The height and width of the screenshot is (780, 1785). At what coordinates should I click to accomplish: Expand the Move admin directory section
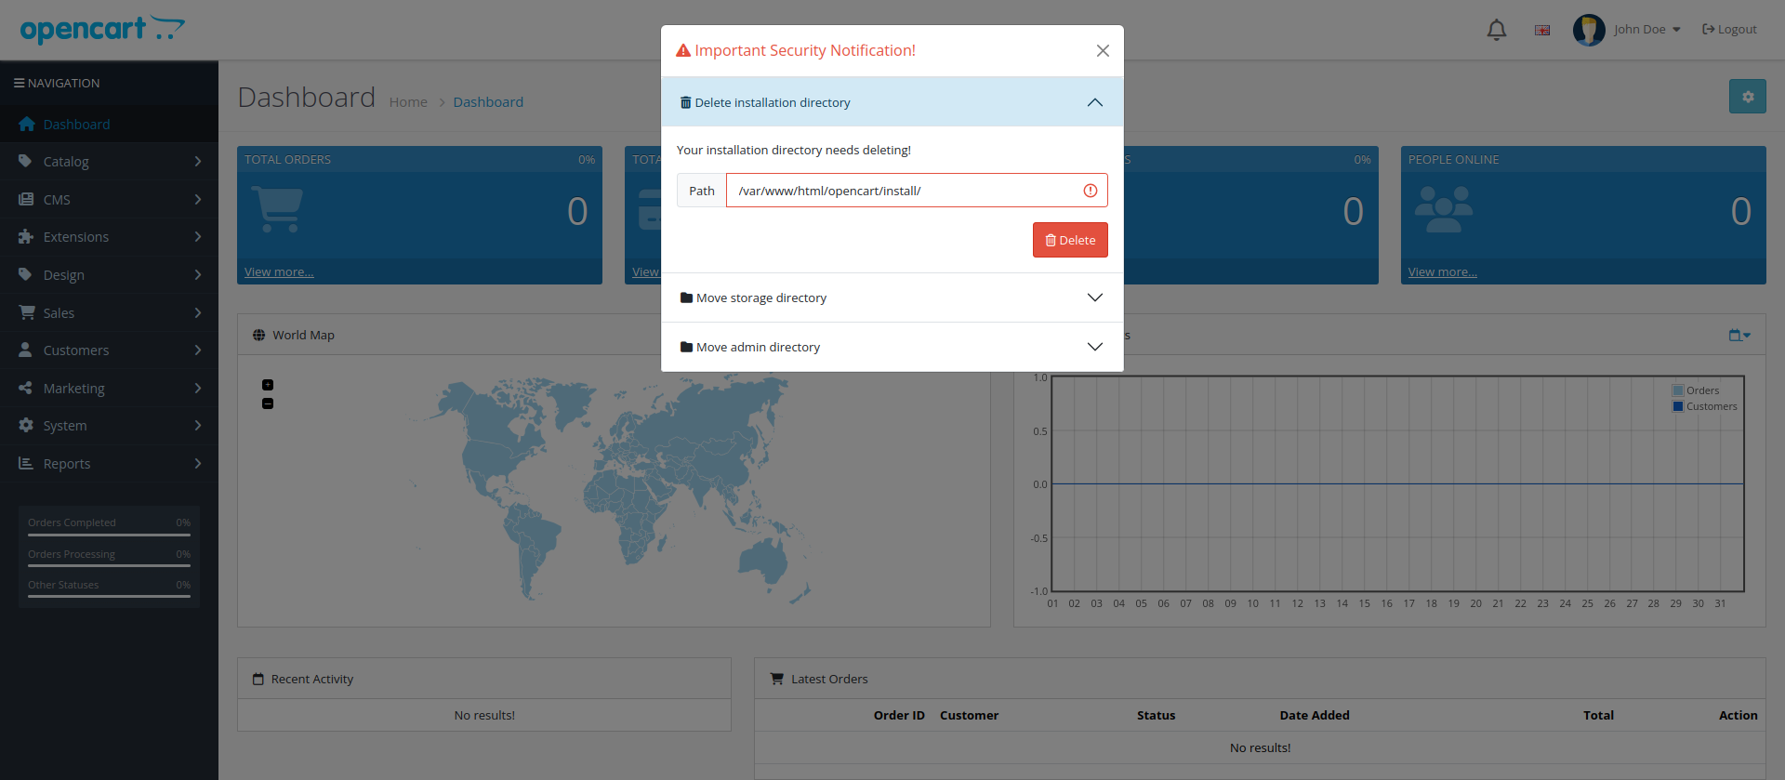point(892,347)
